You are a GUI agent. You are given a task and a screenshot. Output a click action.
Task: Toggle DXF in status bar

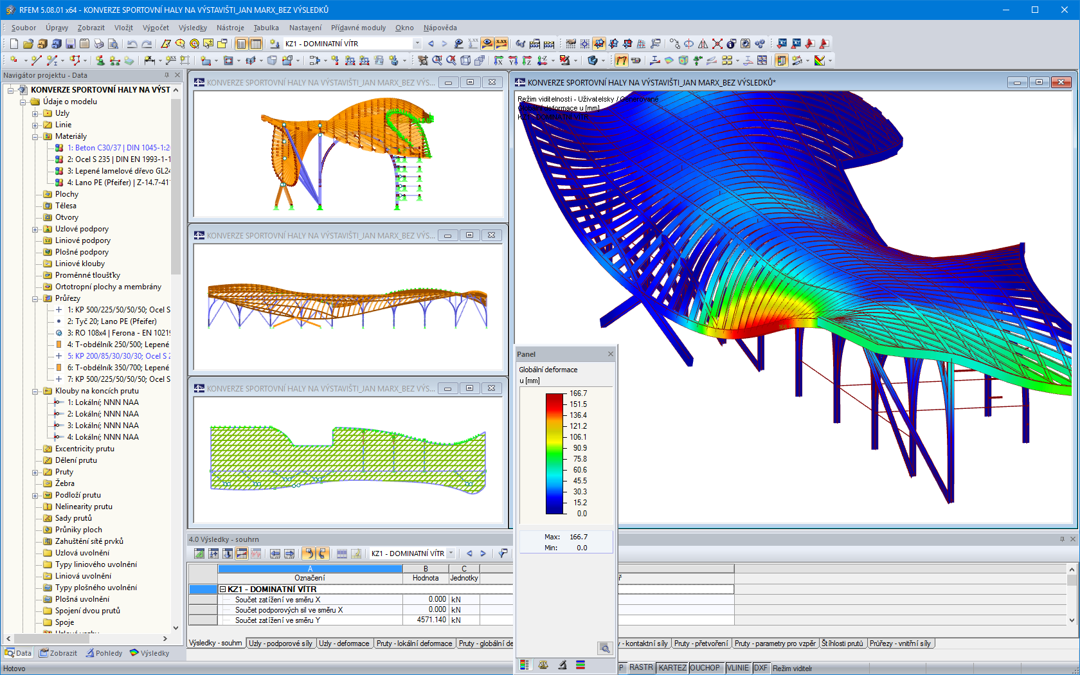760,668
